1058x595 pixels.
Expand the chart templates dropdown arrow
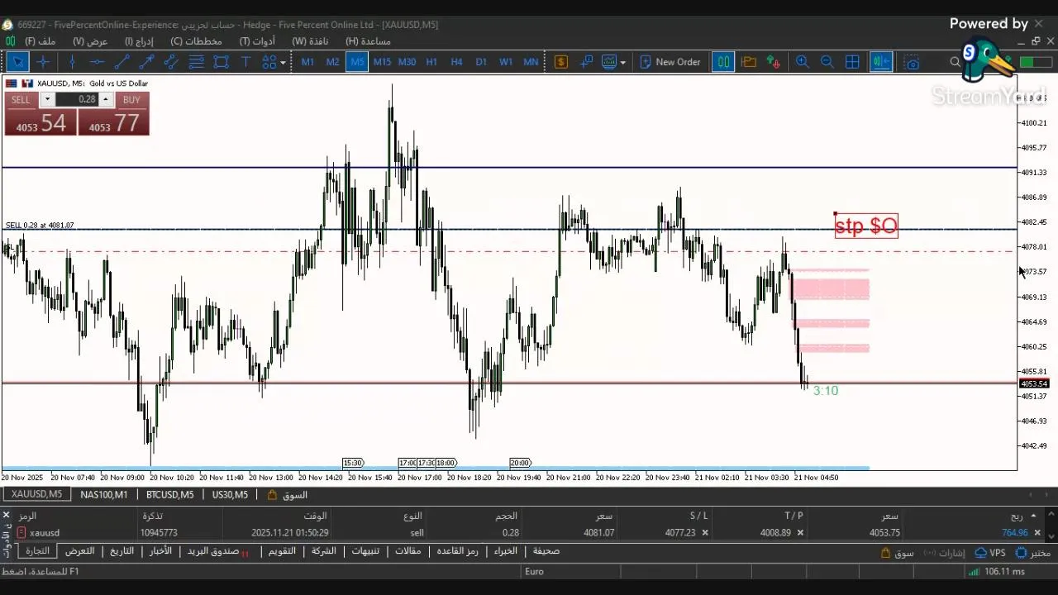[622, 62]
